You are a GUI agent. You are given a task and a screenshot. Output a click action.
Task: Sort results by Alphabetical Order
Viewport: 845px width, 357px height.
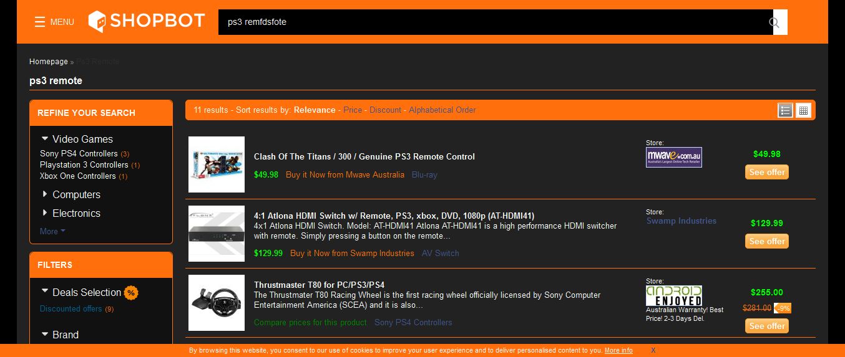pos(442,110)
